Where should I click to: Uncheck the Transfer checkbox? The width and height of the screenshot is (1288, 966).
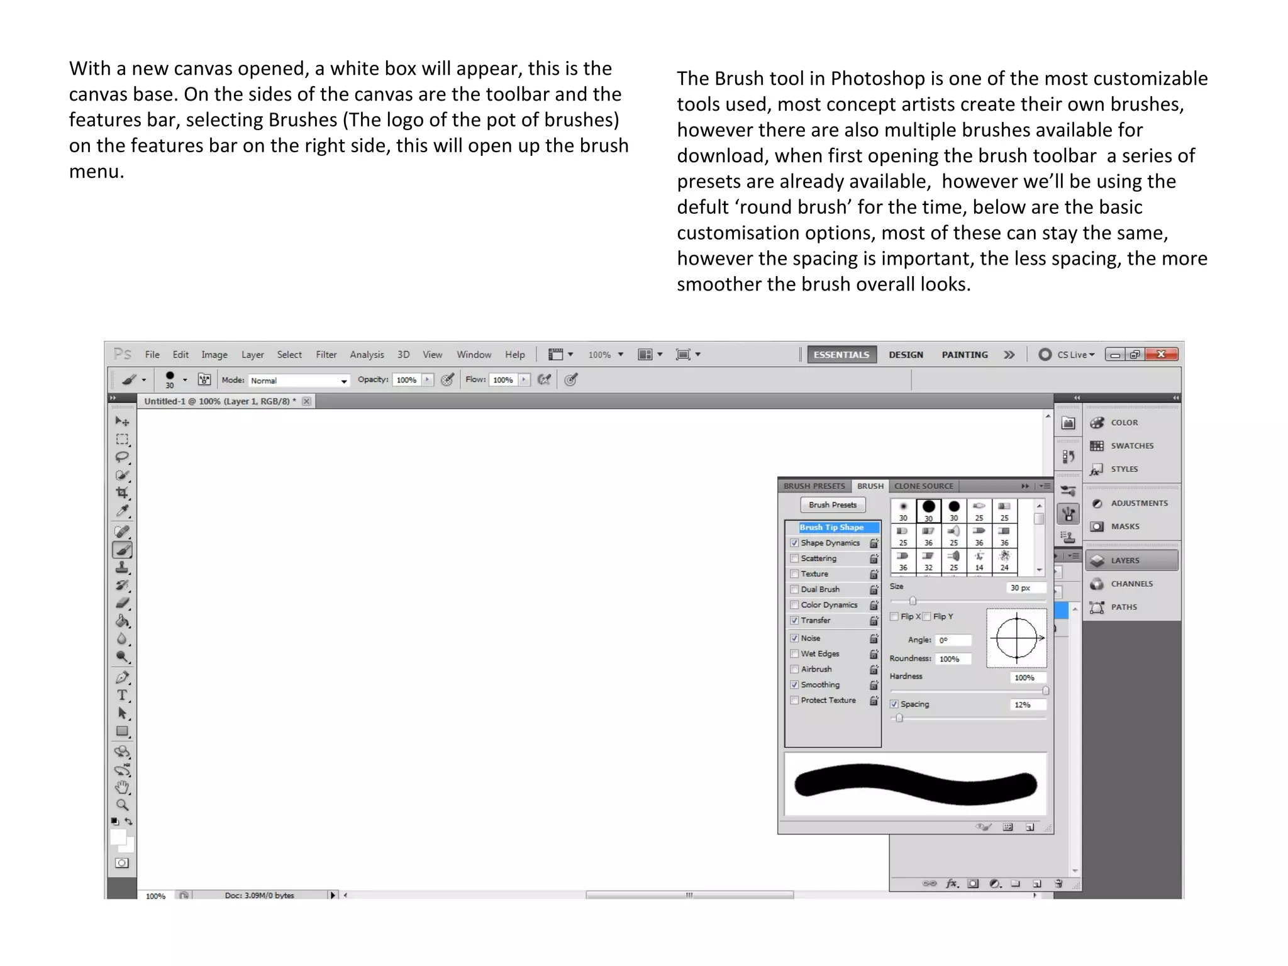click(x=794, y=620)
